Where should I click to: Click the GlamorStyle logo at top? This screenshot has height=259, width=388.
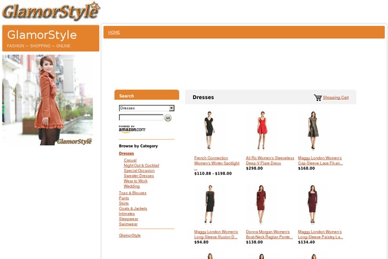(x=51, y=11)
